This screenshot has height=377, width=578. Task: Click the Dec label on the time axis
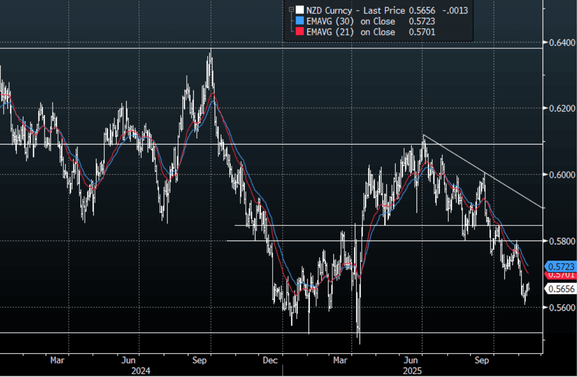pyautogui.click(x=270, y=361)
